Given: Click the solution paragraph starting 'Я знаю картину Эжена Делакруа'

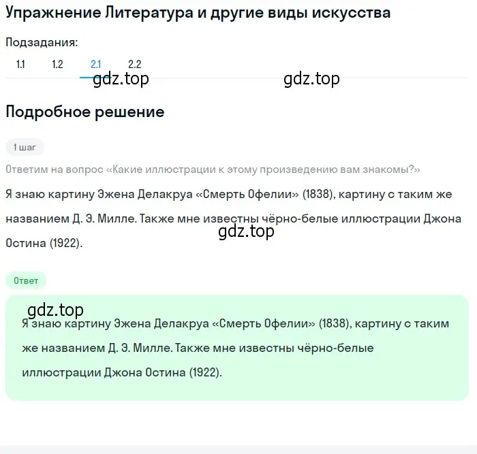Looking at the screenshot, I should point(233,218).
